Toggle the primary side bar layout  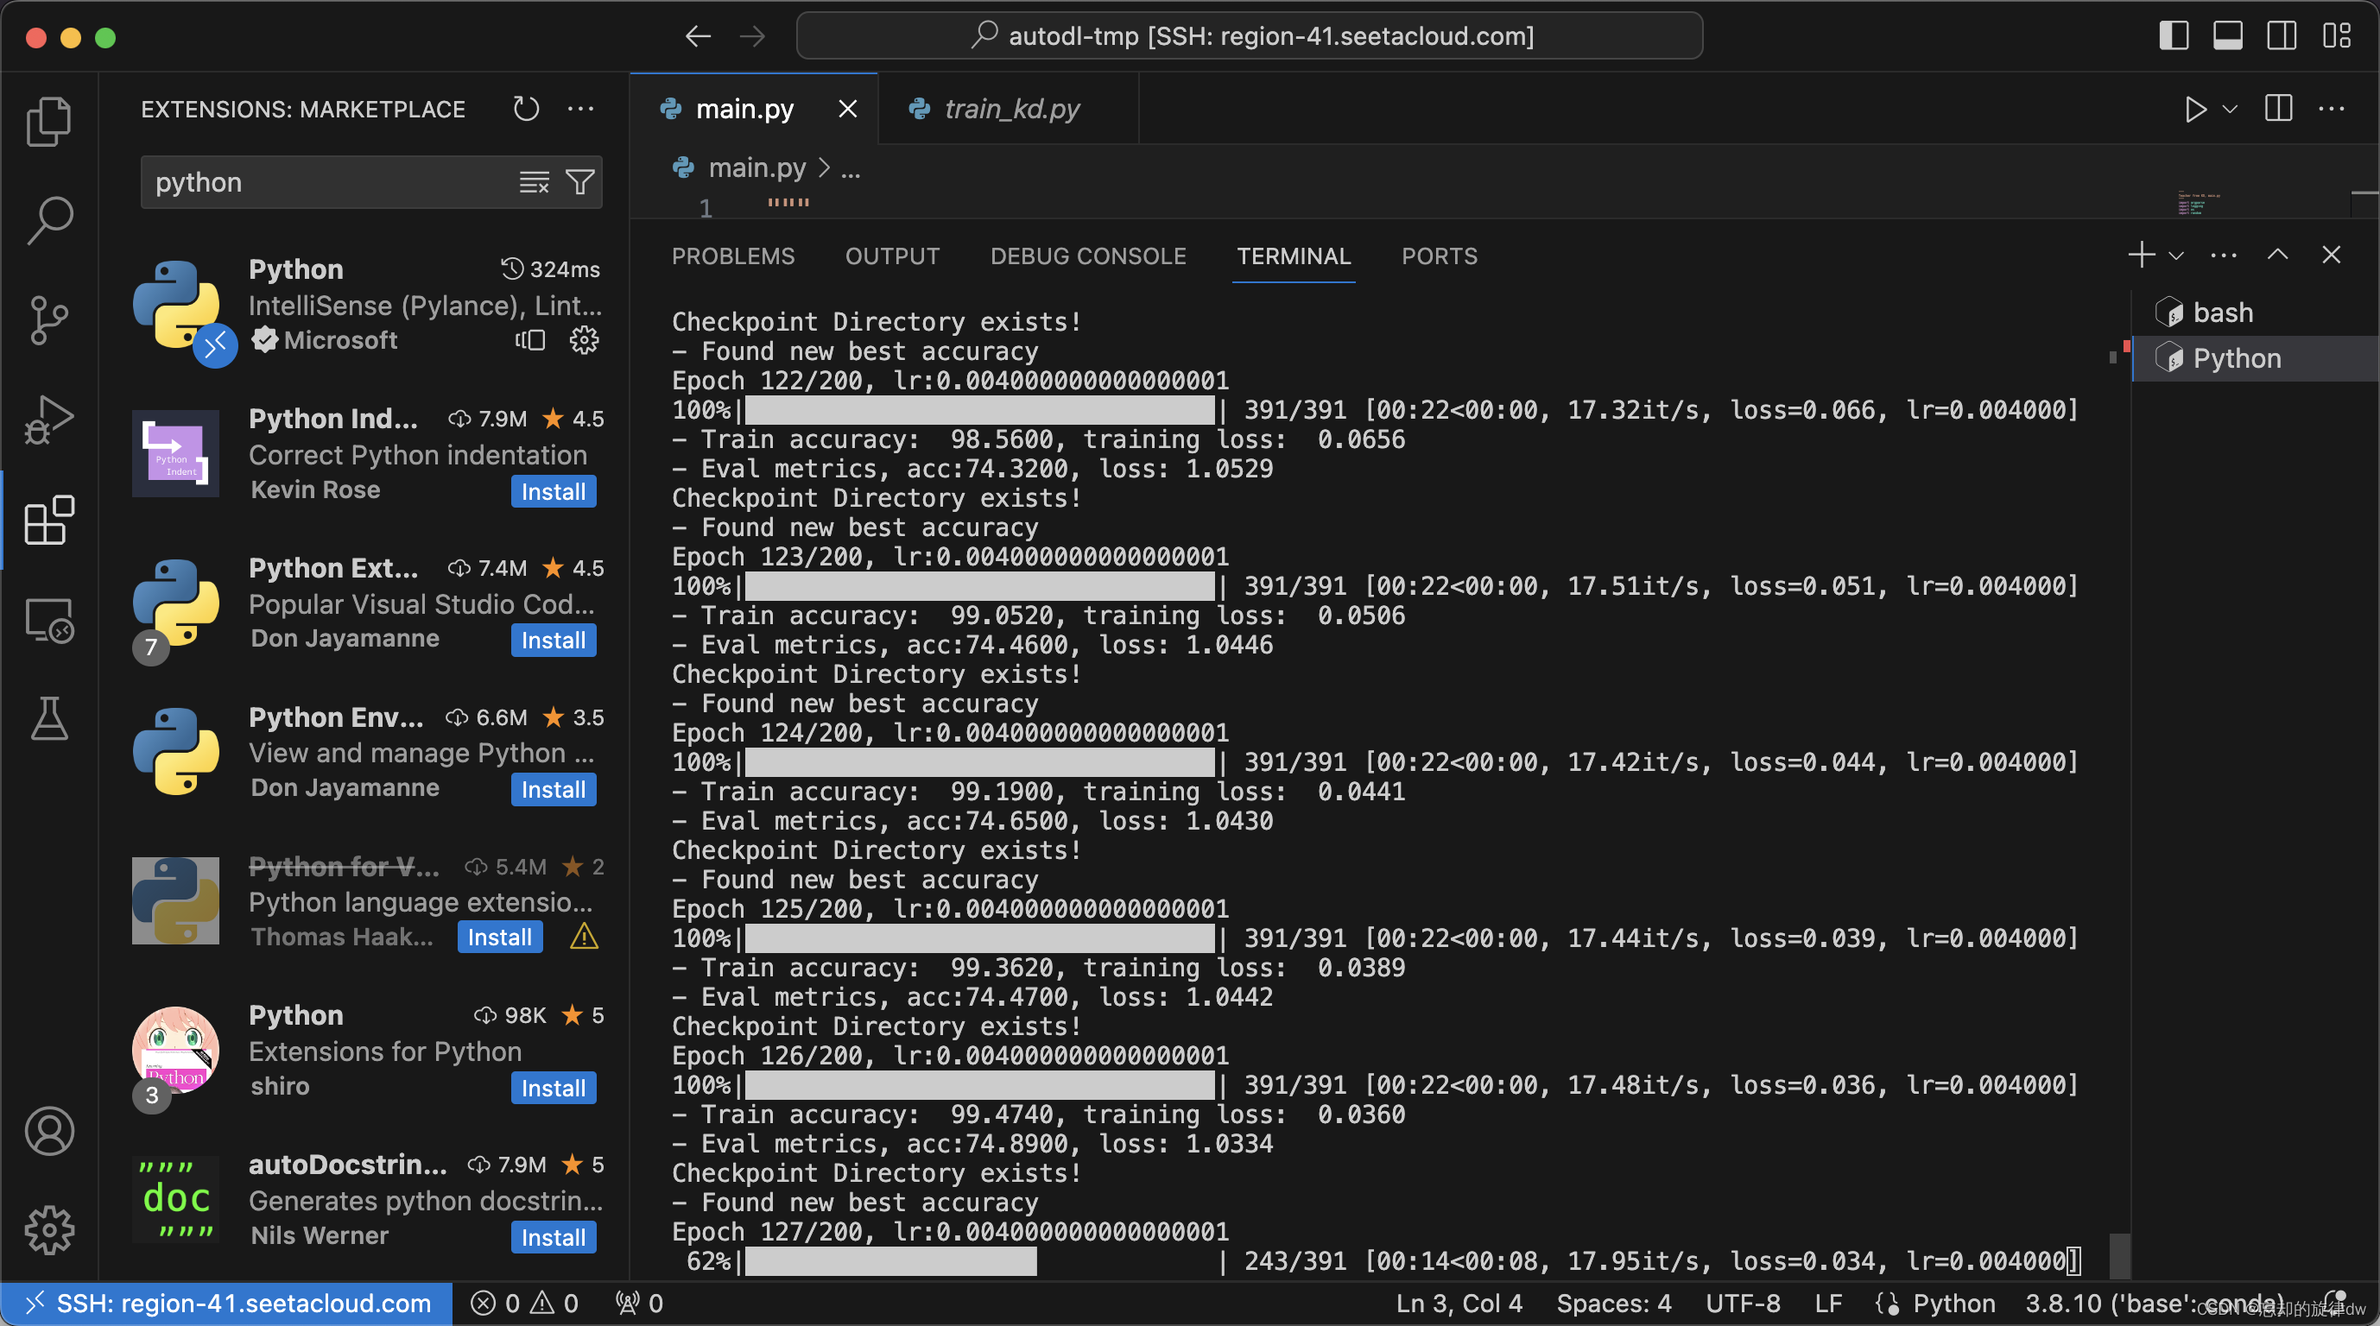(2173, 36)
